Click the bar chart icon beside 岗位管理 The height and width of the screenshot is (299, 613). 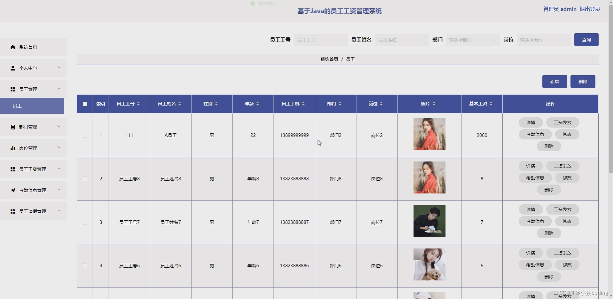[x=13, y=148]
